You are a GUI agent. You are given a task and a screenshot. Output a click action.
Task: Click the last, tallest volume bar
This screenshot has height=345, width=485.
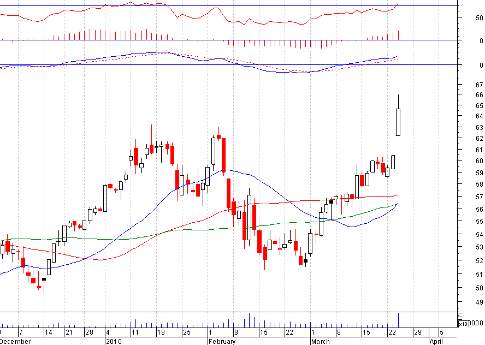pyautogui.click(x=398, y=320)
